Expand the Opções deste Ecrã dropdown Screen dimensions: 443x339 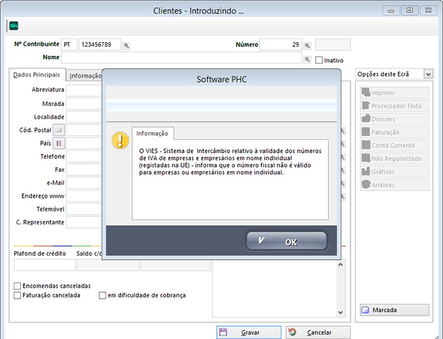click(428, 74)
